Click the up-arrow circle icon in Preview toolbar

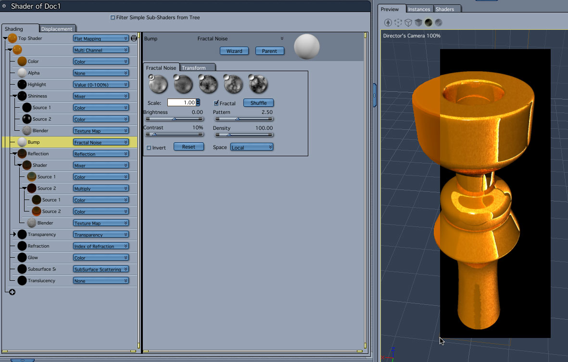click(388, 23)
